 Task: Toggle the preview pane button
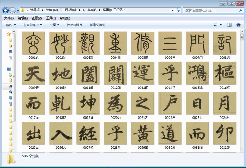(x=229, y=25)
